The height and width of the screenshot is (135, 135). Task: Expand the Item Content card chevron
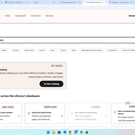(19, 116)
